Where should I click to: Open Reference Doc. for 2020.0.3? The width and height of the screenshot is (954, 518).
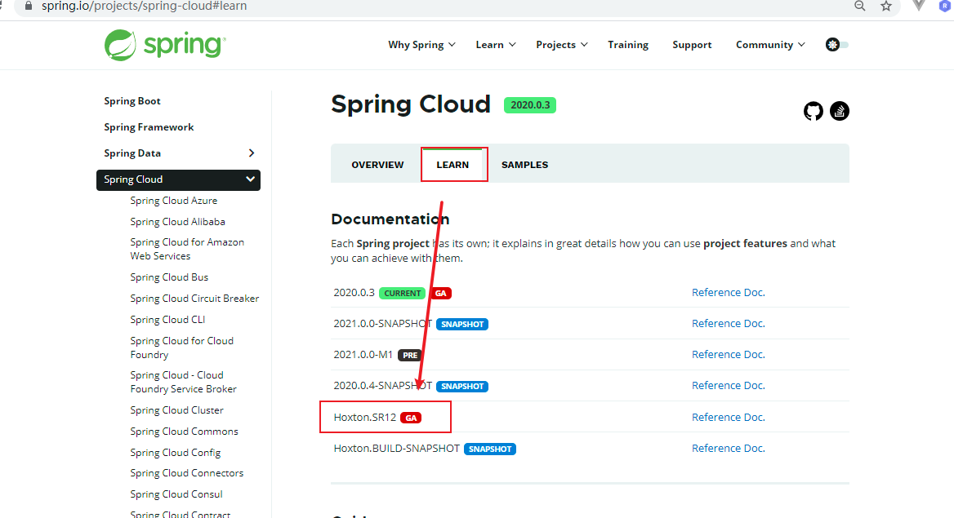coord(729,292)
